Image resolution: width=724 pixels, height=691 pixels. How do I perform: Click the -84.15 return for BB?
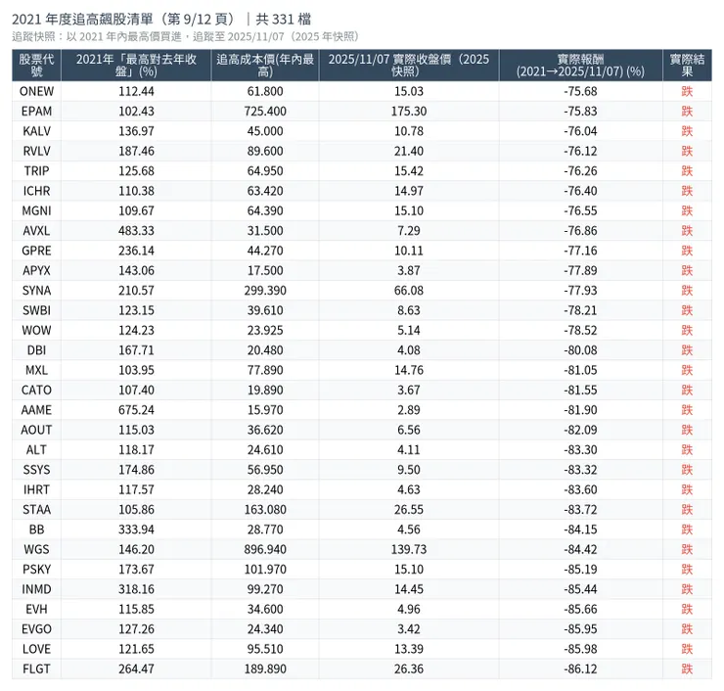pos(580,530)
